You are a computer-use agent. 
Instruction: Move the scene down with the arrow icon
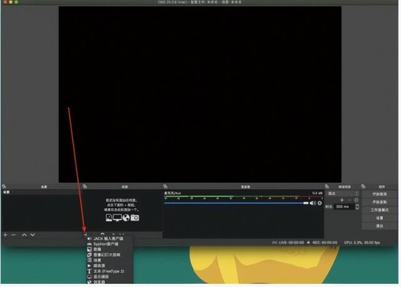point(33,234)
